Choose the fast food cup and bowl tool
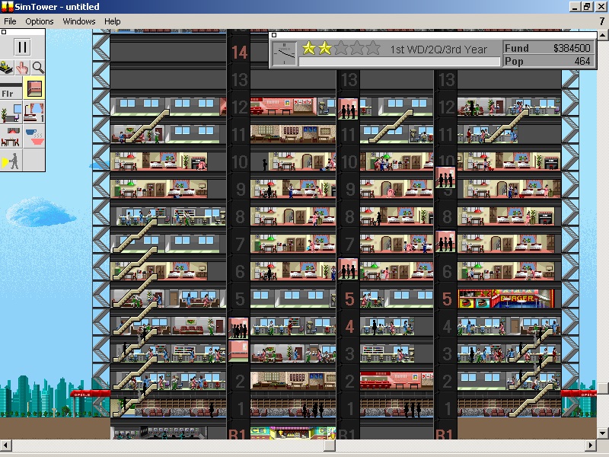Screen dimensions: 609x457 tap(33, 137)
